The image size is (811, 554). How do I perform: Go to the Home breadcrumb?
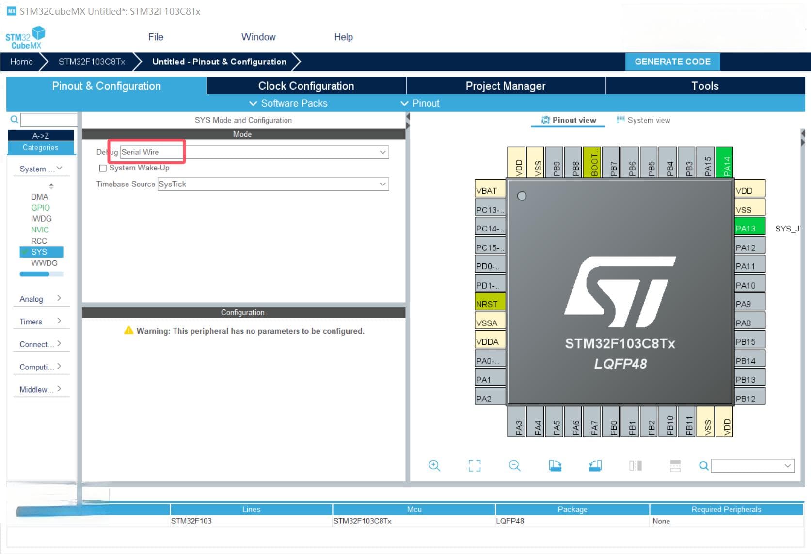click(x=21, y=62)
